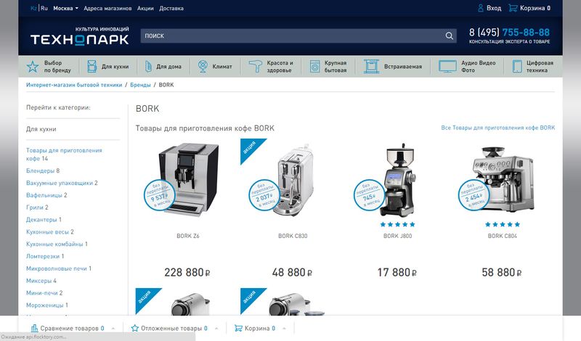Click the user login icon
The width and height of the screenshot is (581, 341).
[481, 8]
